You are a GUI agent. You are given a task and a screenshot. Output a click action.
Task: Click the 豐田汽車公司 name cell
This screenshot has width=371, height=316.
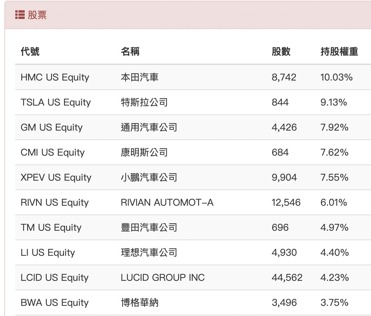tap(149, 228)
